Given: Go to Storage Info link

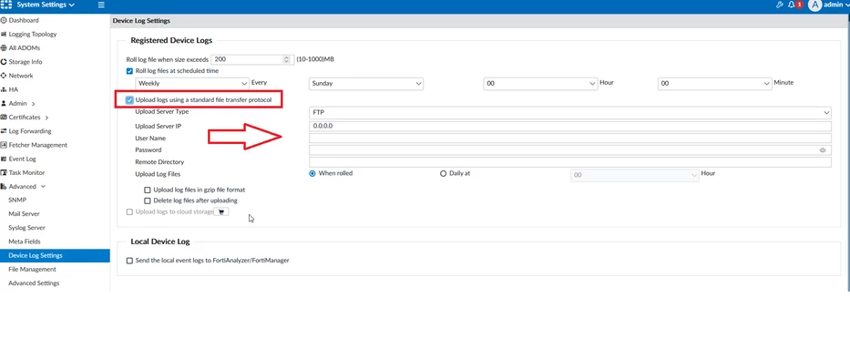Looking at the screenshot, I should pyautogui.click(x=26, y=62).
